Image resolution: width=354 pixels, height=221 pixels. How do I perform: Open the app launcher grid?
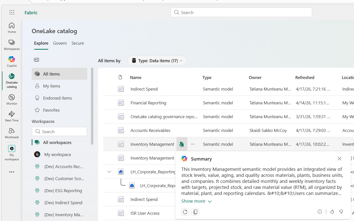click(x=12, y=12)
